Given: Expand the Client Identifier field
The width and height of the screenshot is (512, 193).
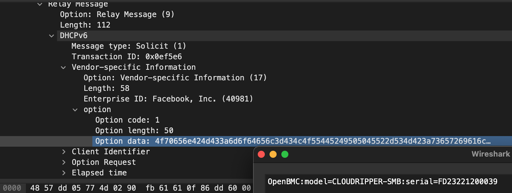Looking at the screenshot, I should 63,152.
